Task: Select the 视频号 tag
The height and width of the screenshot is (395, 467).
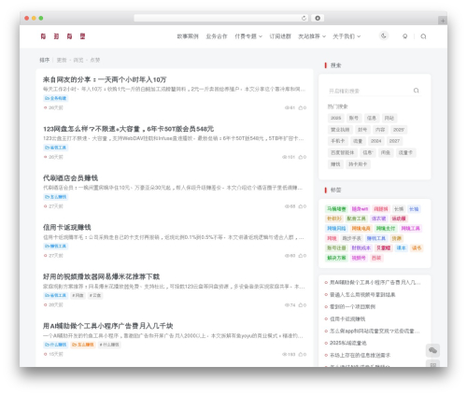Action: coord(359,258)
